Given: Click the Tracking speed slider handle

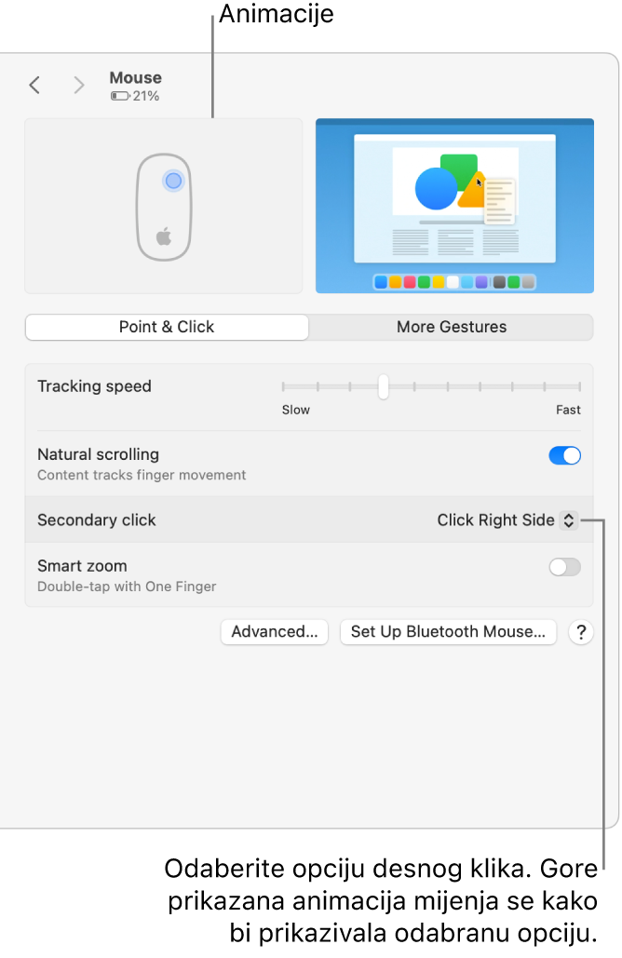Looking at the screenshot, I should [383, 386].
